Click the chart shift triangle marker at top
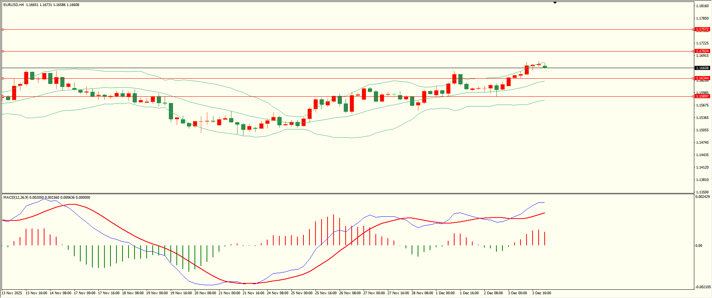 pos(555,3)
